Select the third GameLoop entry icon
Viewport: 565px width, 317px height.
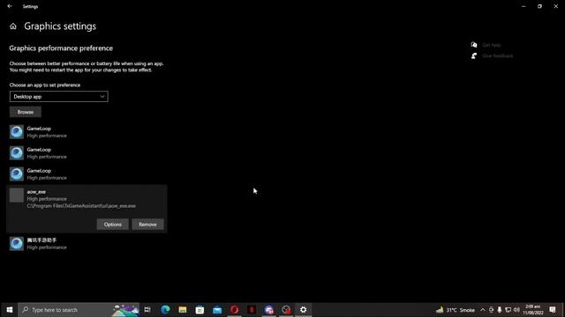(16, 174)
